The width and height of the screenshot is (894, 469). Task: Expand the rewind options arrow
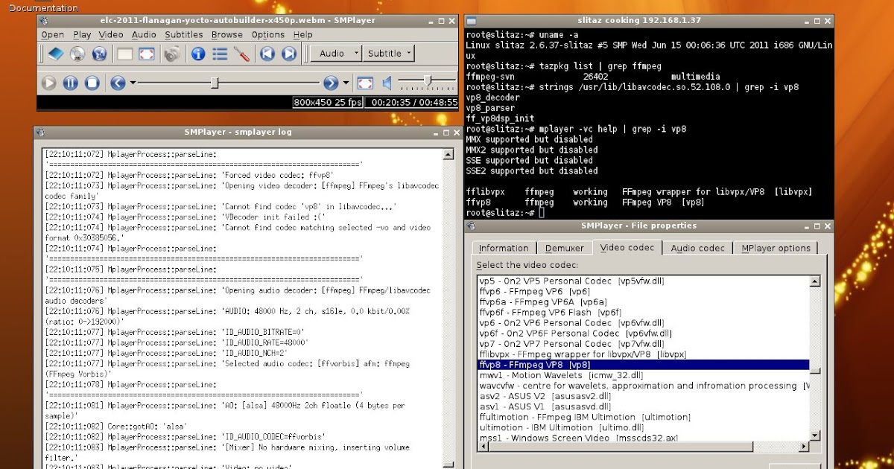click(133, 83)
